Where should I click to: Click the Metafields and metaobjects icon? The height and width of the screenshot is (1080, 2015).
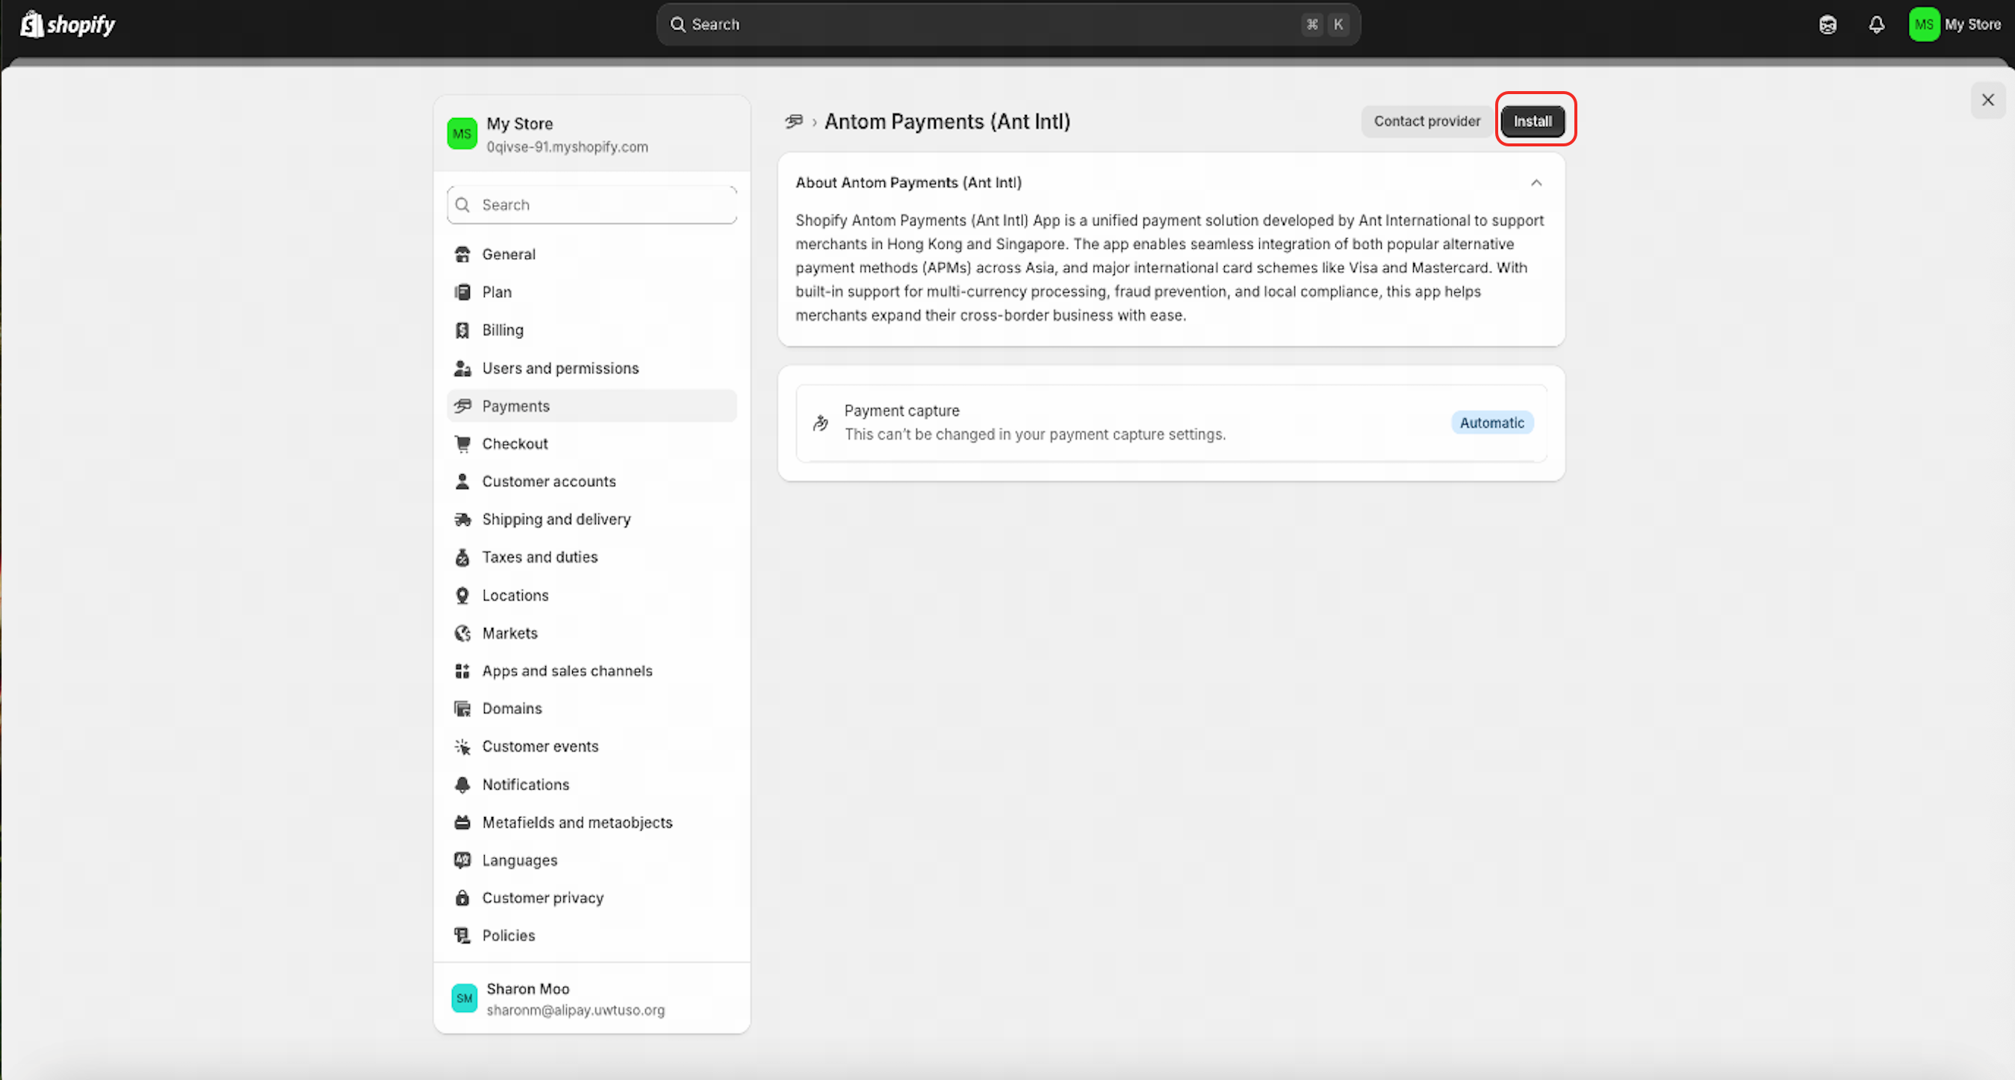coord(462,823)
